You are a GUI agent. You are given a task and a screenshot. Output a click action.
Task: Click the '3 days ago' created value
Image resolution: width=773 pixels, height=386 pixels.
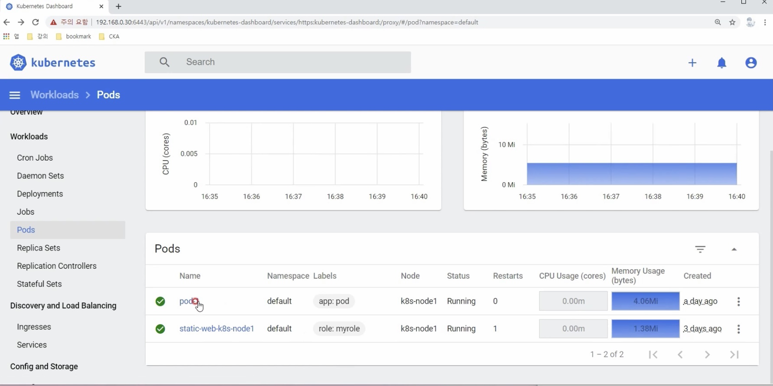(702, 329)
